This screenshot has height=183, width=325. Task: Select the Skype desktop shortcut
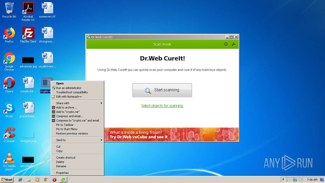click(x=9, y=110)
